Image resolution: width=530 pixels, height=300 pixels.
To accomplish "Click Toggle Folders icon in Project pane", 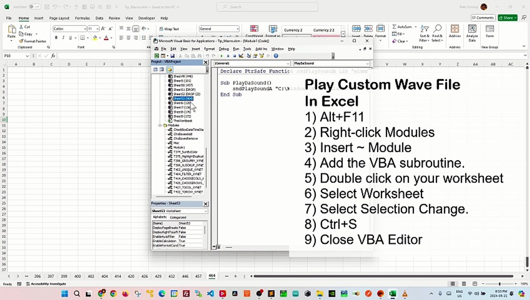I will click(170, 70).
